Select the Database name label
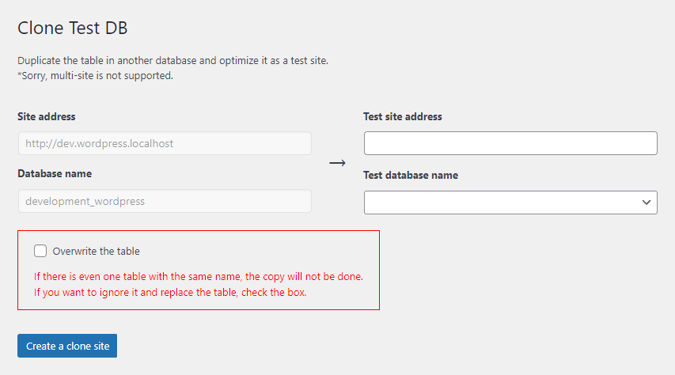Screen dimensions: 675x375 coord(55,173)
